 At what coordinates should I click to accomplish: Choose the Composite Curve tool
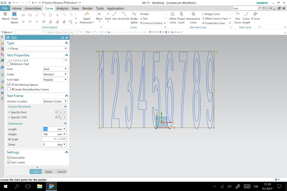point(214,23)
